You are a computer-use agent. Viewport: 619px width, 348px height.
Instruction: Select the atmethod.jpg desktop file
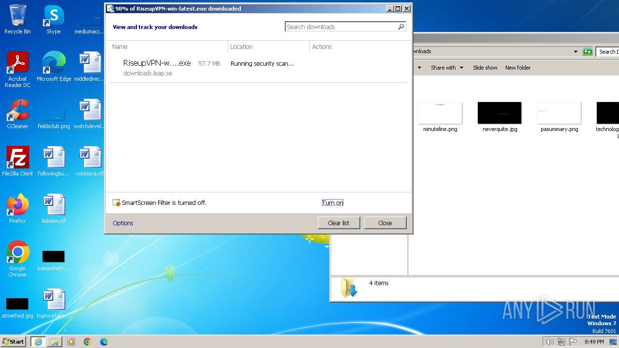click(17, 307)
